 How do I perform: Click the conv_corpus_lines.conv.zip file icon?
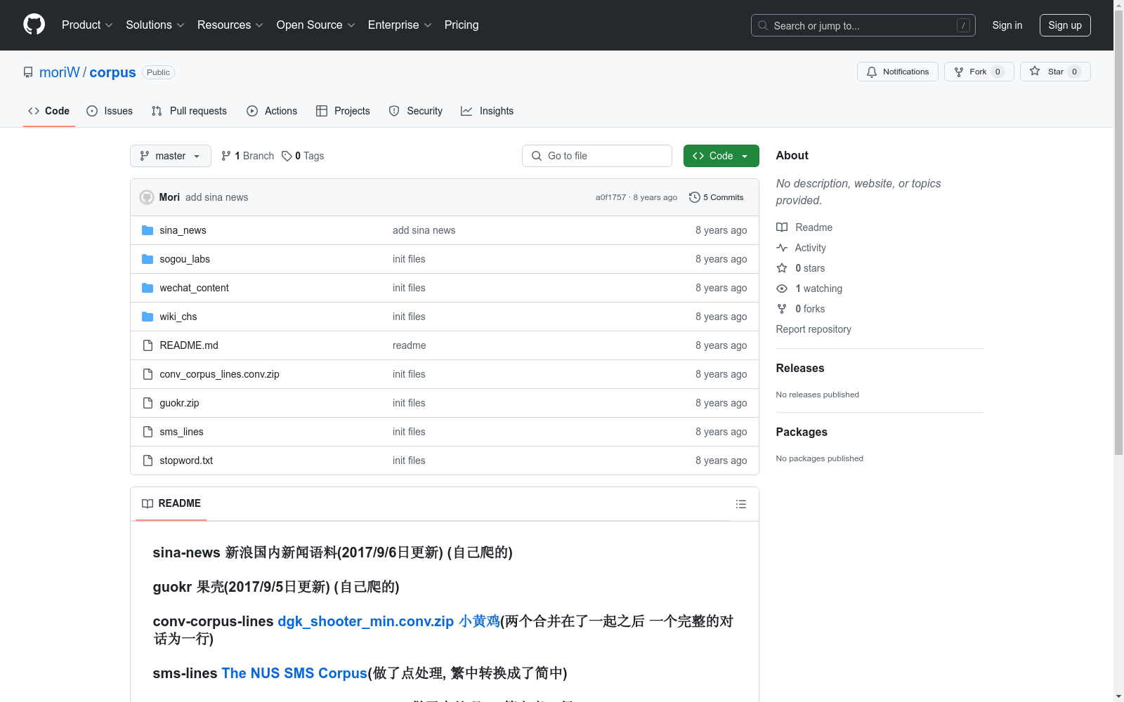pos(148,374)
